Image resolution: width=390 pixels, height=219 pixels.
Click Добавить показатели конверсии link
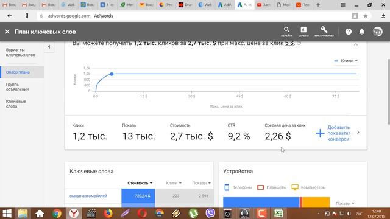click(x=338, y=133)
